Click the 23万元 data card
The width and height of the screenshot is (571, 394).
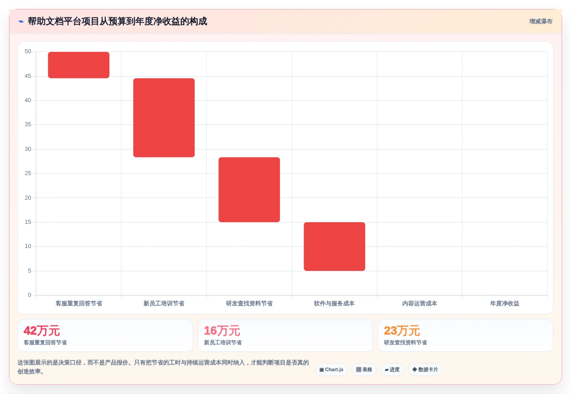[466, 335]
